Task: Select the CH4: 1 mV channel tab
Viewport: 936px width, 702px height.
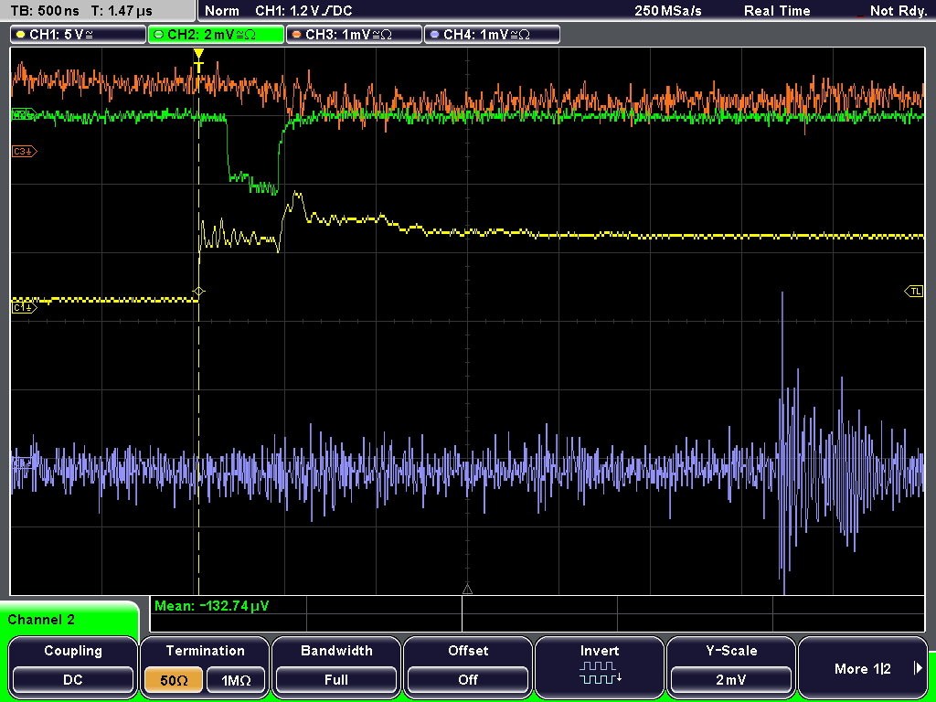Action: [x=492, y=35]
